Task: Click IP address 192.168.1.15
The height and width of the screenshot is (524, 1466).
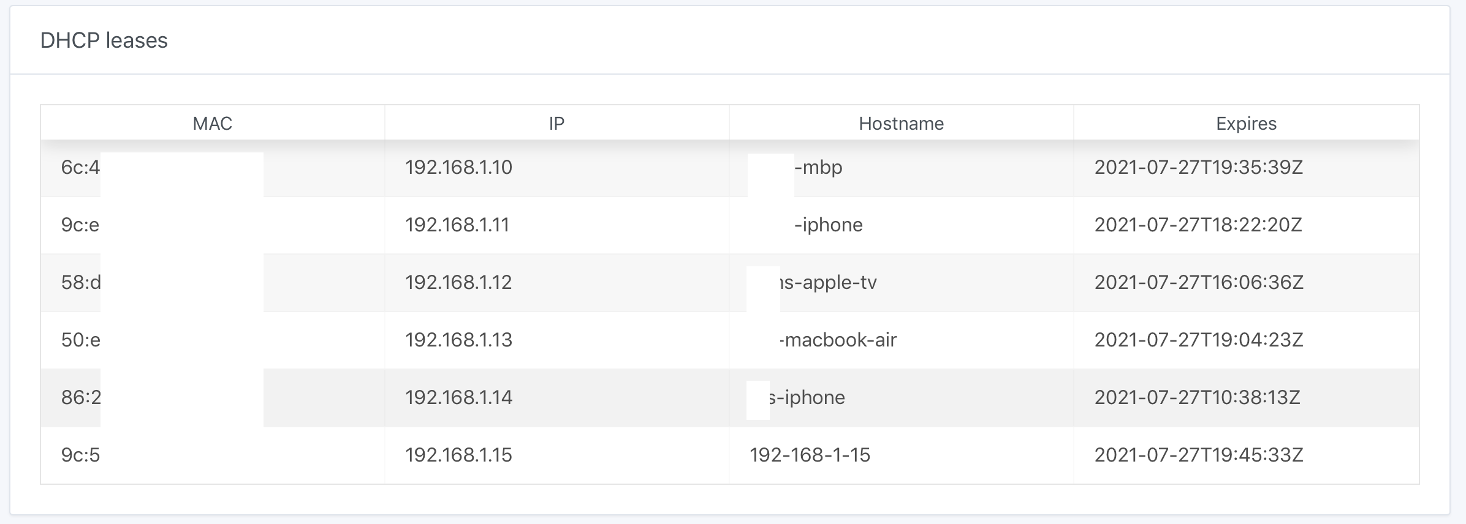Action: coord(458,455)
